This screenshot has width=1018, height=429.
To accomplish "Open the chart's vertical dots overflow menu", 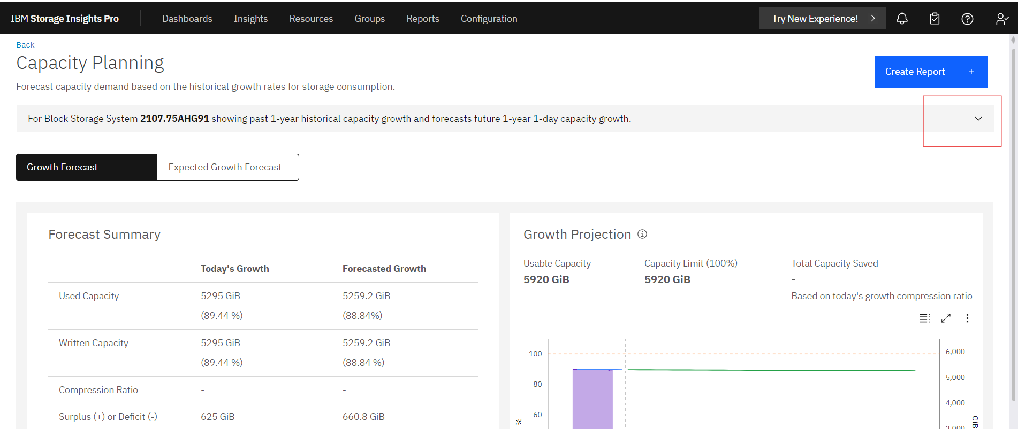I will pos(967,318).
